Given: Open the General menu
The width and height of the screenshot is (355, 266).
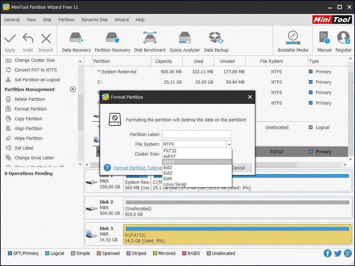Looking at the screenshot, I should (12, 20).
